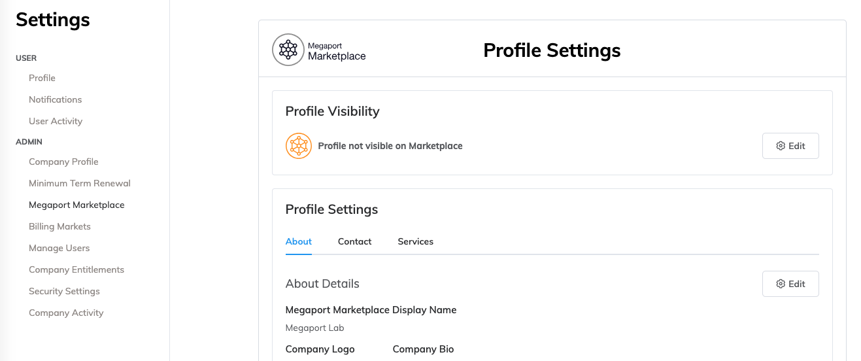The width and height of the screenshot is (861, 361).
Task: Select the About tab
Action: click(299, 241)
